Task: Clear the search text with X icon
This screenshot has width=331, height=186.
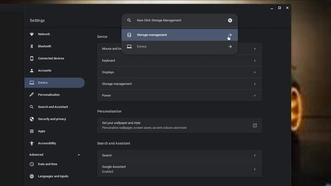Action: [230, 20]
